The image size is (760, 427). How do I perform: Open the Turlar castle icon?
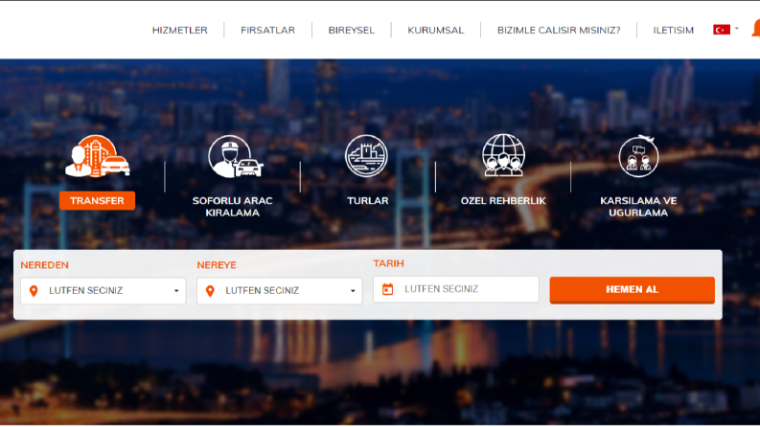point(366,156)
